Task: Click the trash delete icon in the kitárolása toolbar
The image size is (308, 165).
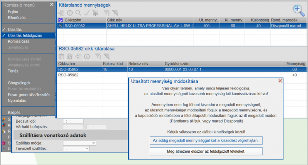Action: tap(61, 56)
